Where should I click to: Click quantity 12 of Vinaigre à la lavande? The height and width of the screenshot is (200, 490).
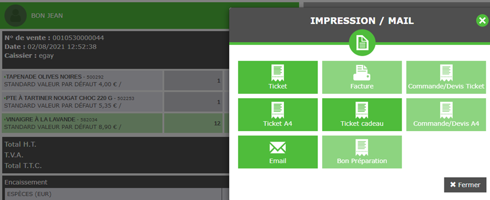[x=217, y=123]
